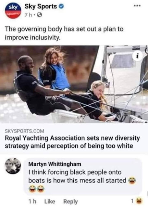Viewport: 148px width, 208px height.
Task: Open the Royal Yachting Association article headline
Action: (x=72, y=142)
